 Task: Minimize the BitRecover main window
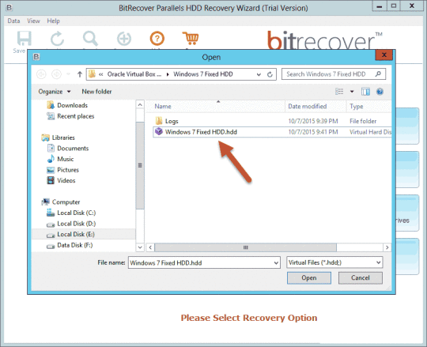[380, 6]
